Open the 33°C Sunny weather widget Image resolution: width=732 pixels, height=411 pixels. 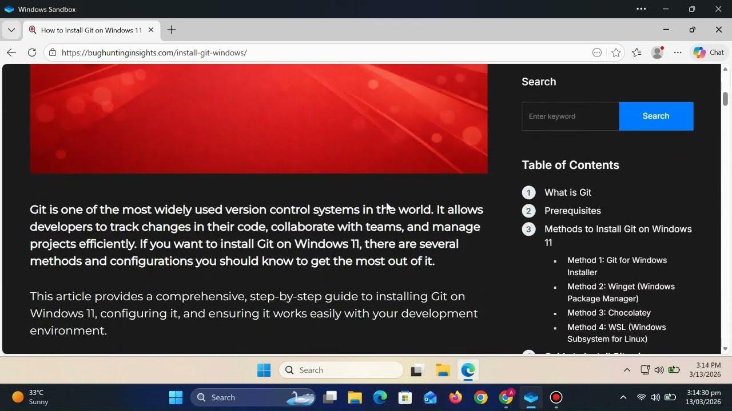pos(30,397)
